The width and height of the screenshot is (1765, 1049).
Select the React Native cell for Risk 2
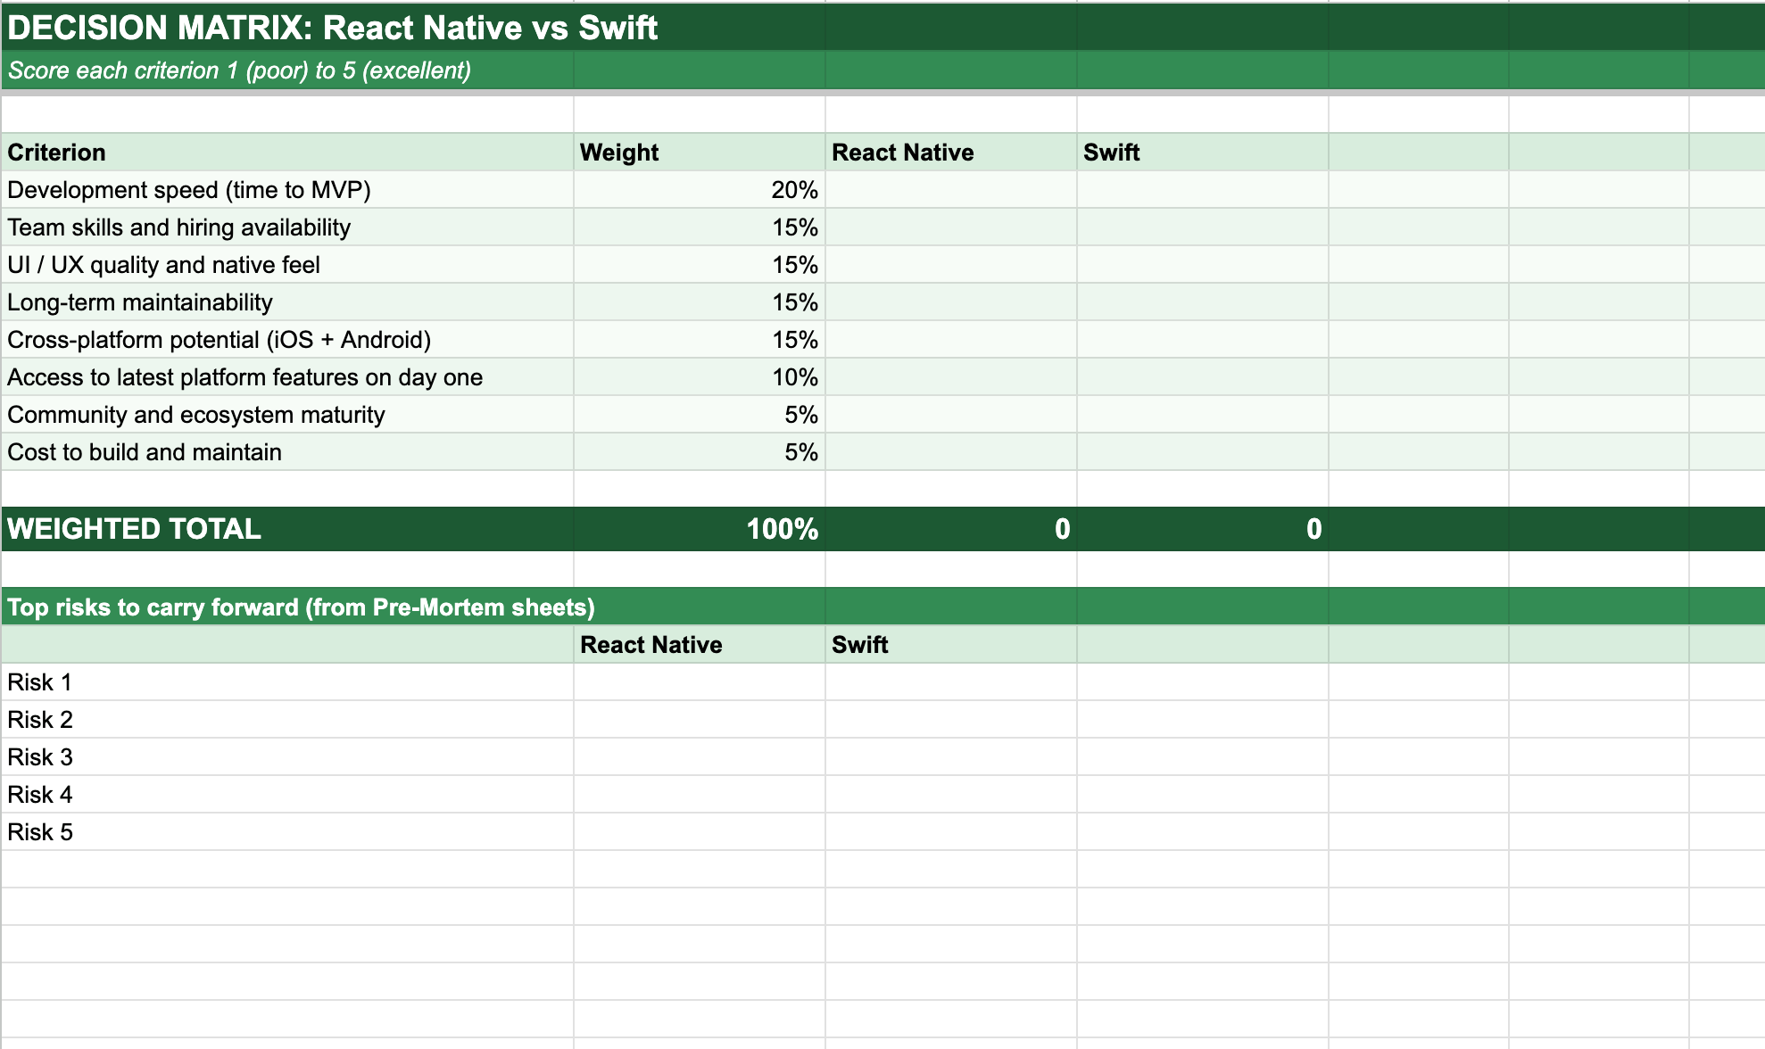pos(700,720)
